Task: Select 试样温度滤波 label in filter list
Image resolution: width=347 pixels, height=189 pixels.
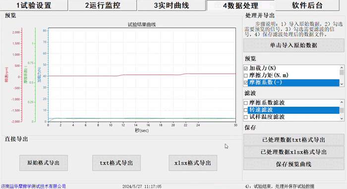Action: point(267,117)
